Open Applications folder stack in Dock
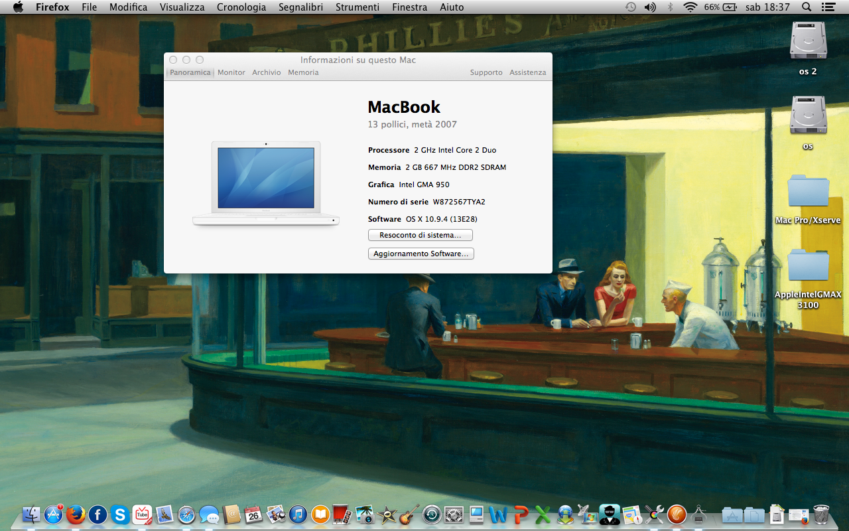849x531 pixels. (x=732, y=514)
